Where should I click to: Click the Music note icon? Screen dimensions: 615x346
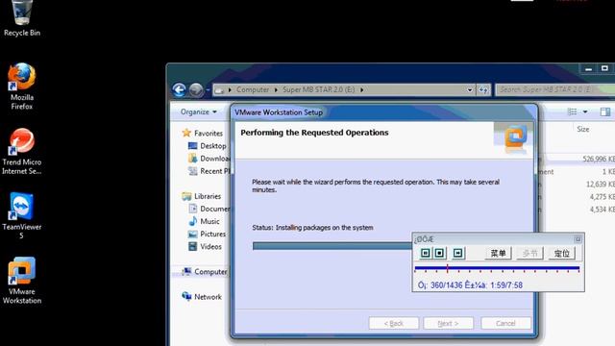tap(192, 221)
